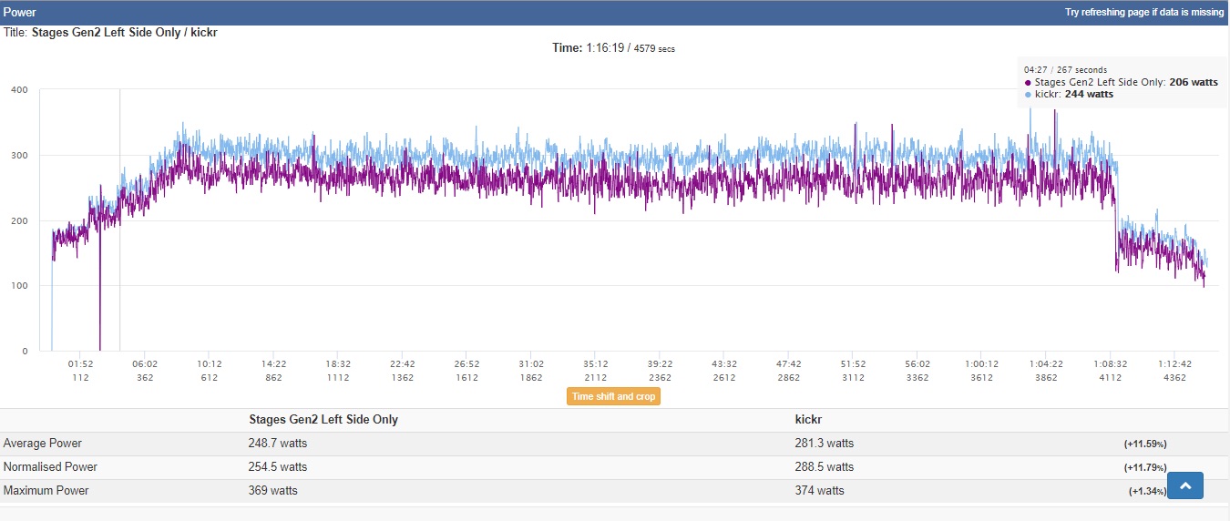The image size is (1230, 521).
Task: Click the refresh-page hint text
Action: tap(1144, 13)
